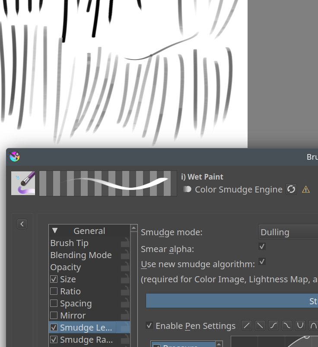Click the lock icon beside Size
The image size is (318, 347).
pos(125,279)
